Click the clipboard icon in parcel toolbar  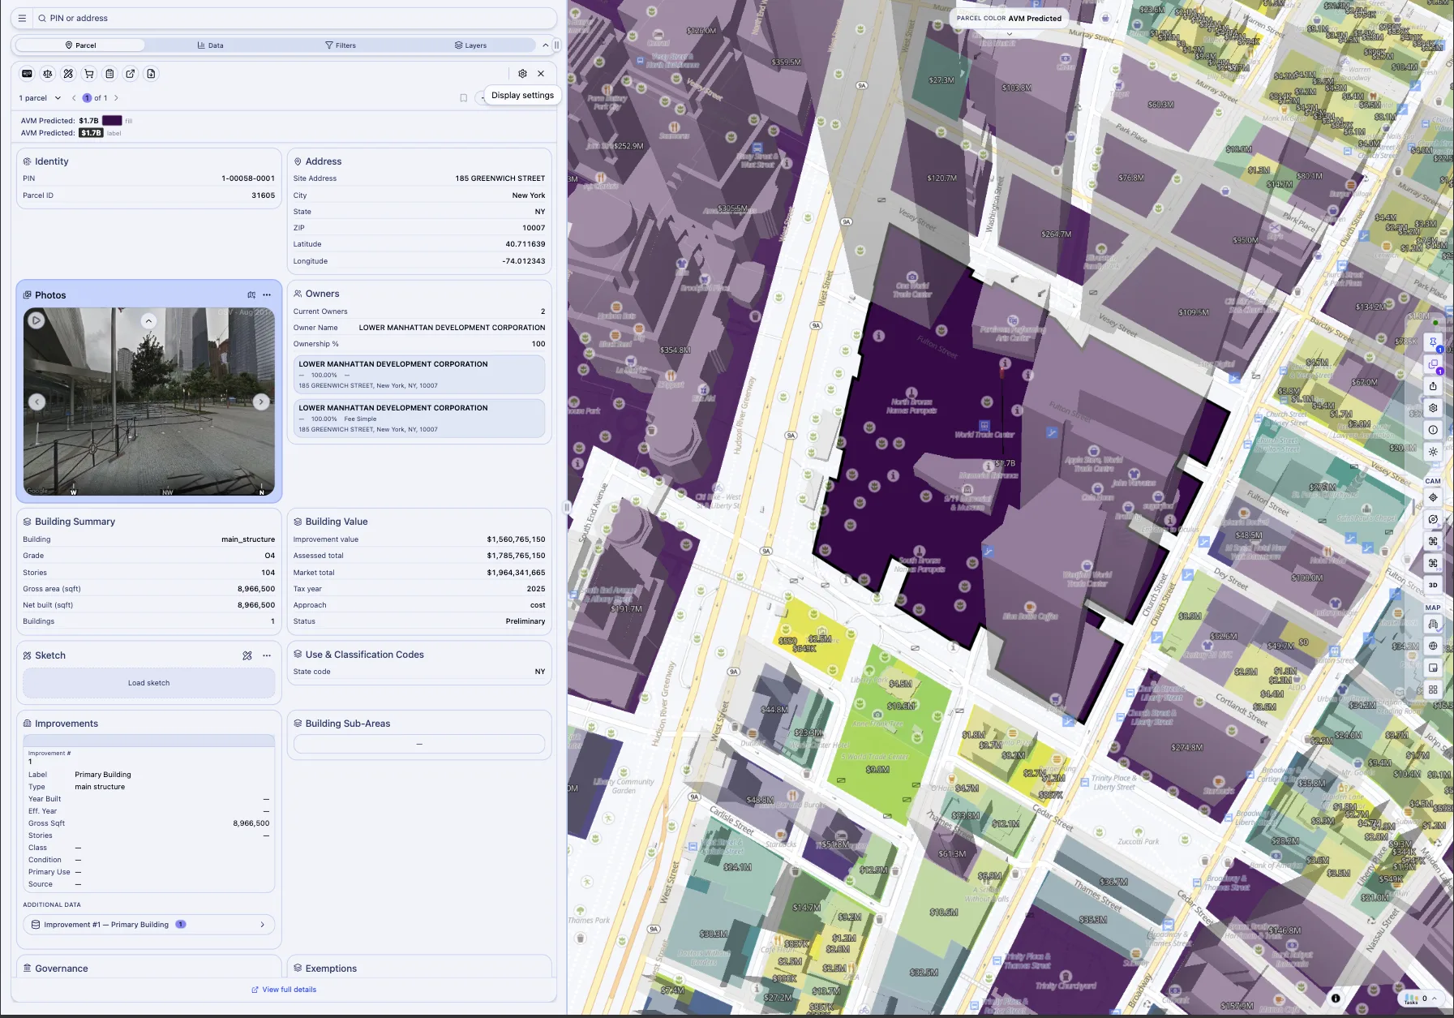pyautogui.click(x=109, y=74)
